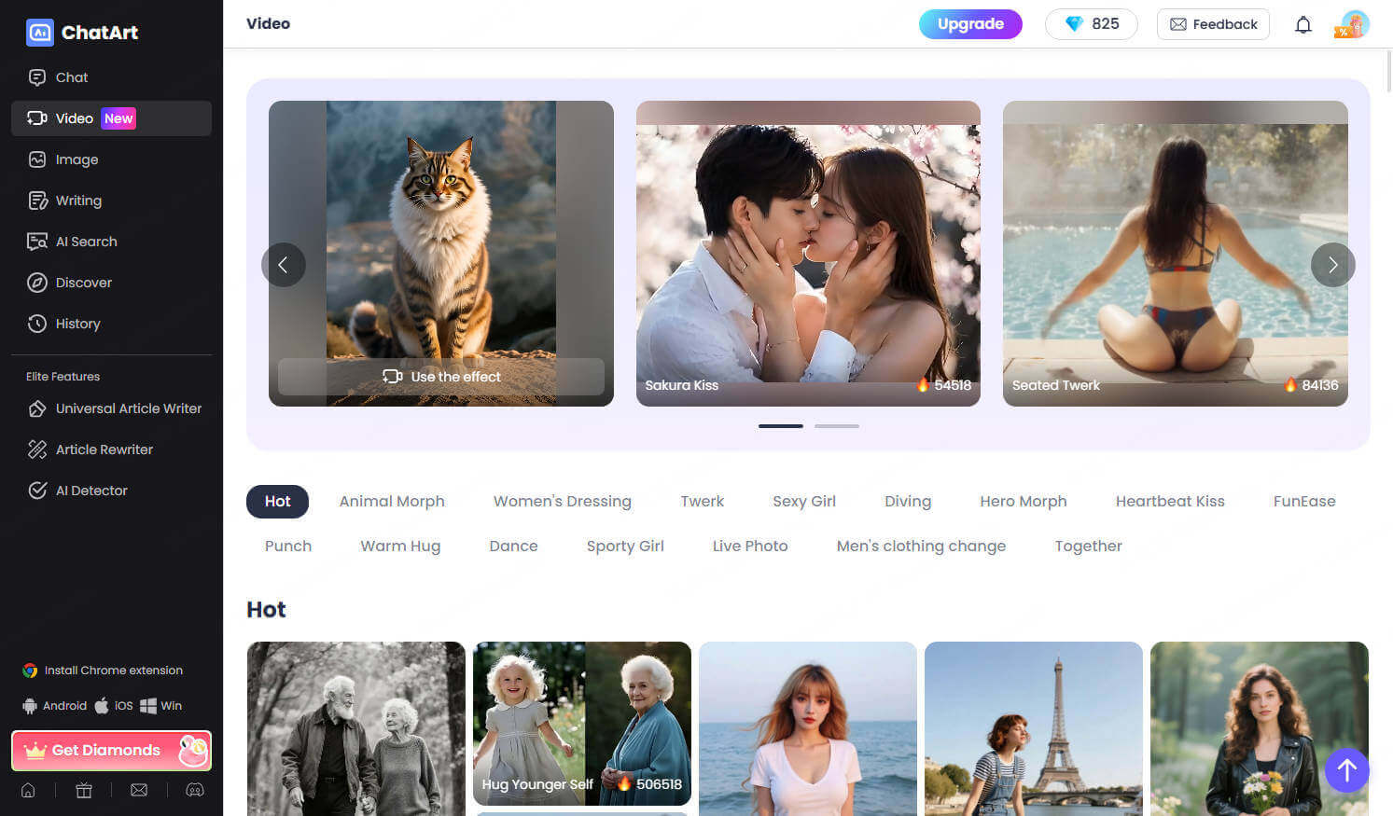Select the first carousel page indicator

click(781, 426)
